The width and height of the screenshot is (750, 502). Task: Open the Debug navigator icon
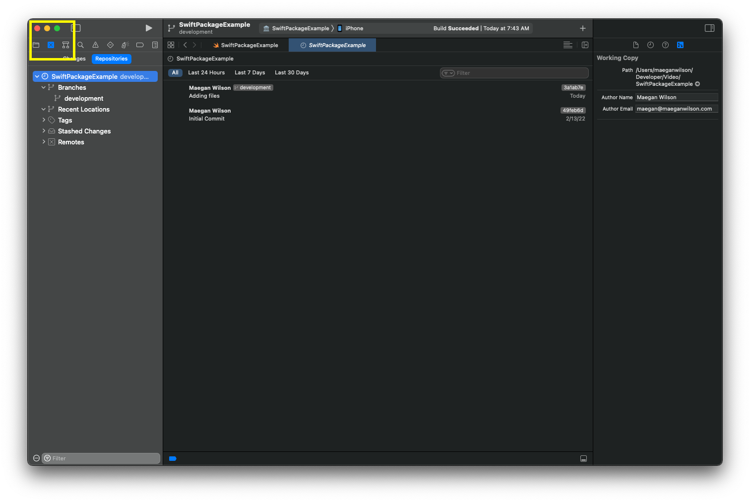click(125, 45)
